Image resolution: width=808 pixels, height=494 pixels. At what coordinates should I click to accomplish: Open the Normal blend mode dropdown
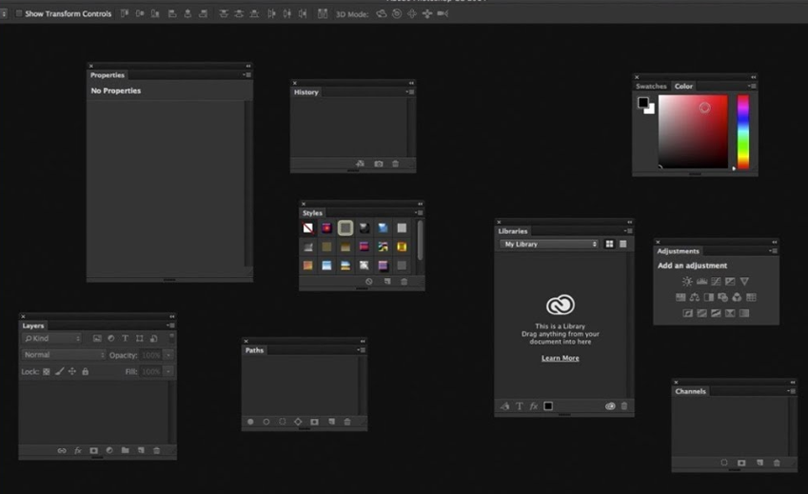(x=64, y=355)
